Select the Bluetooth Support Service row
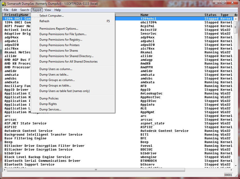 118,165
